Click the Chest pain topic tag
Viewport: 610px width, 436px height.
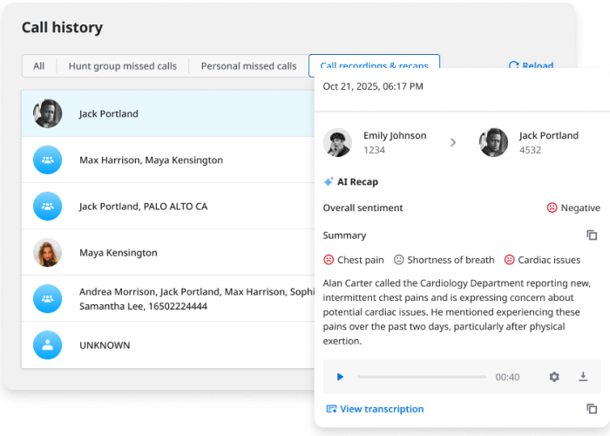point(353,260)
